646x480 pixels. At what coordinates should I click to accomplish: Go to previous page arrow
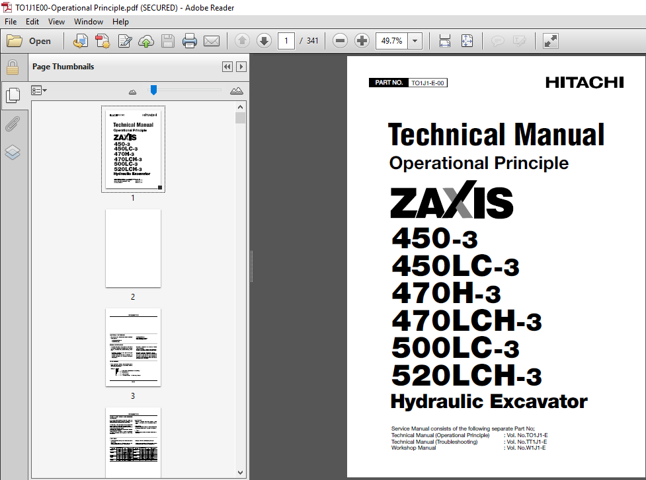[242, 41]
